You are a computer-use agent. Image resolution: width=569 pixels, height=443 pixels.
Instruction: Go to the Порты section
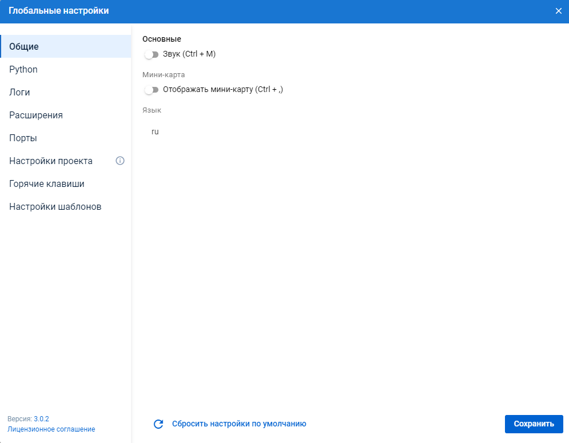pyautogui.click(x=66, y=138)
